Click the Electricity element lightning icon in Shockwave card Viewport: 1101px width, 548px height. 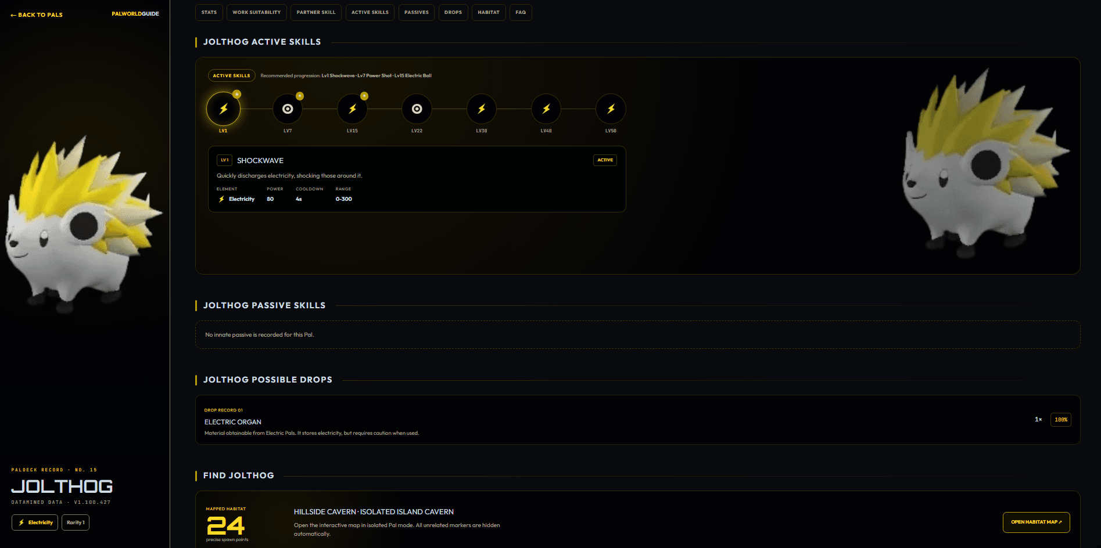[221, 199]
